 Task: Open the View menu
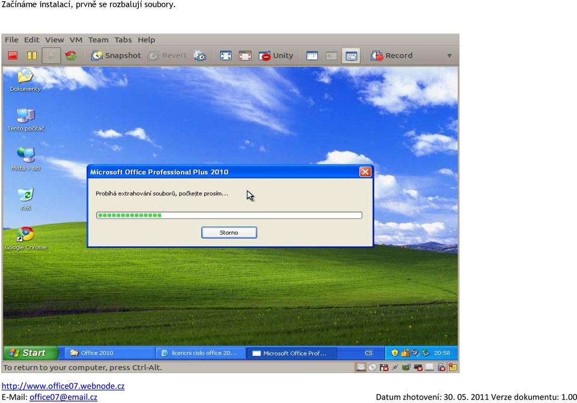click(x=55, y=40)
